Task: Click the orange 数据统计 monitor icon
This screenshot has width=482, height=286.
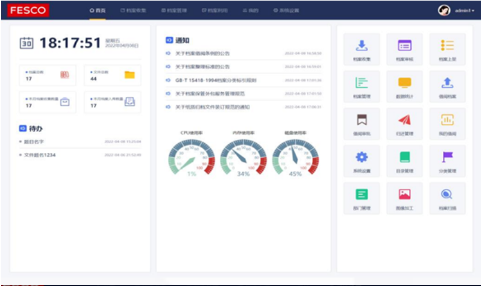Action: (x=404, y=86)
